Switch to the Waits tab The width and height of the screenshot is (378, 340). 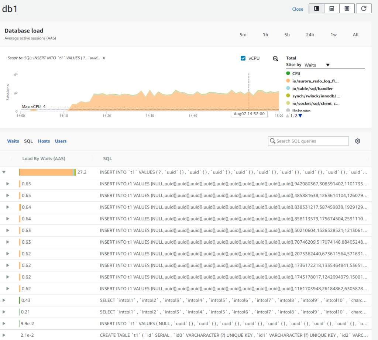(13, 141)
